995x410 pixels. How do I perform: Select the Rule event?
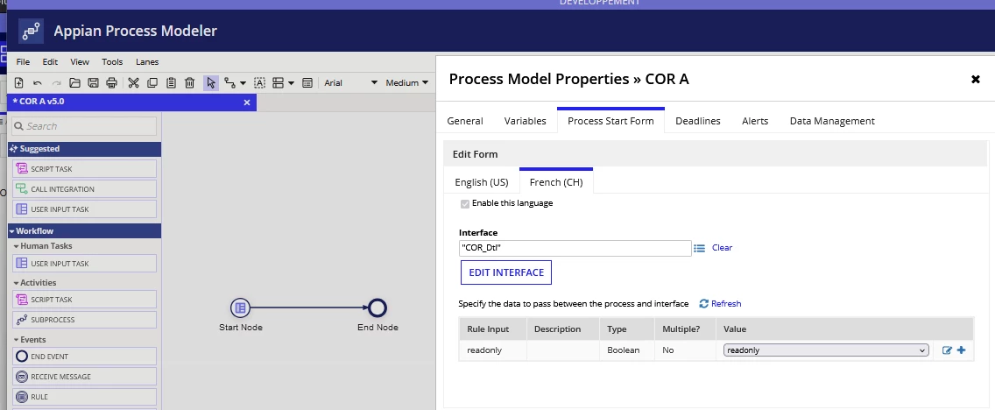tap(84, 397)
